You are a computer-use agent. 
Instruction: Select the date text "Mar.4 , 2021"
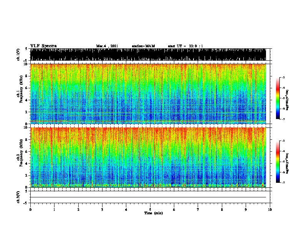(107, 46)
